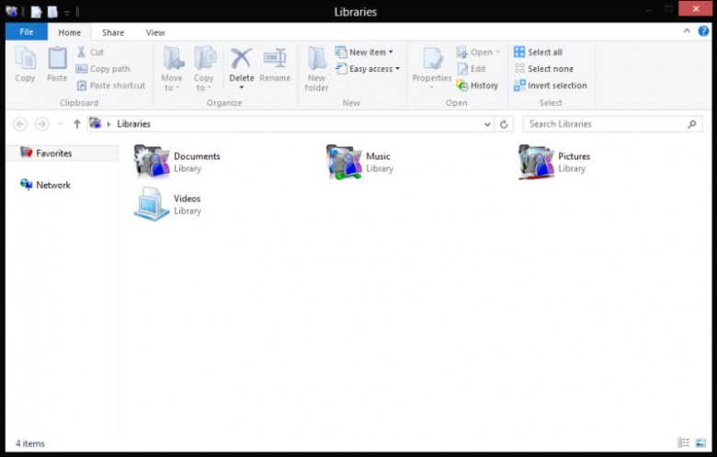Open Customize Quick Access Toolbar arrow
This screenshot has width=717, height=457.
[67, 12]
